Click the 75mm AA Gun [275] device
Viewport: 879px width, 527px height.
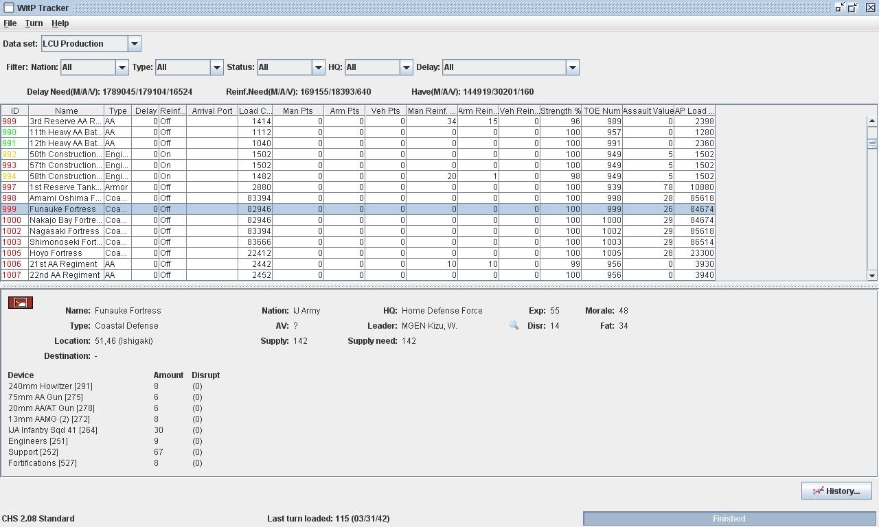(45, 397)
